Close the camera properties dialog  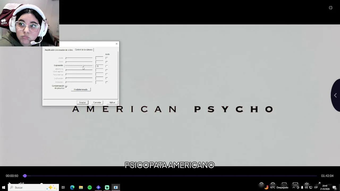pos(116,44)
